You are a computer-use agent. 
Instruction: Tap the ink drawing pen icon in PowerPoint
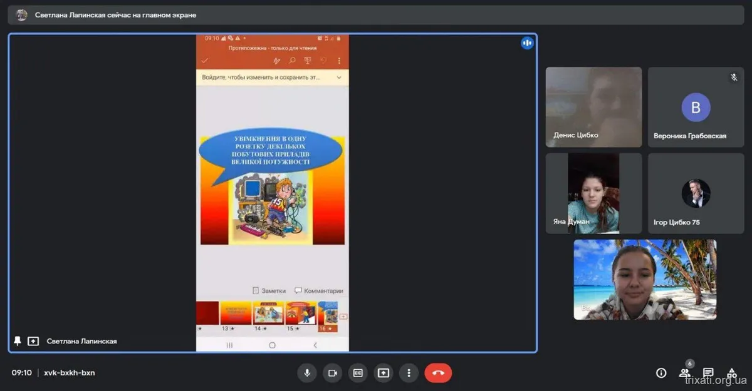[277, 61]
